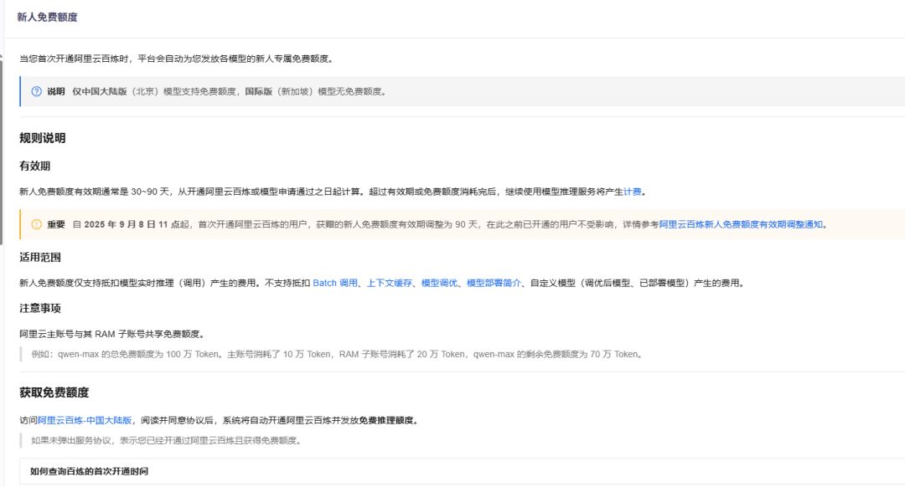The image size is (905, 487).
Task: Click the warning icon beside 重要
Action: [36, 224]
